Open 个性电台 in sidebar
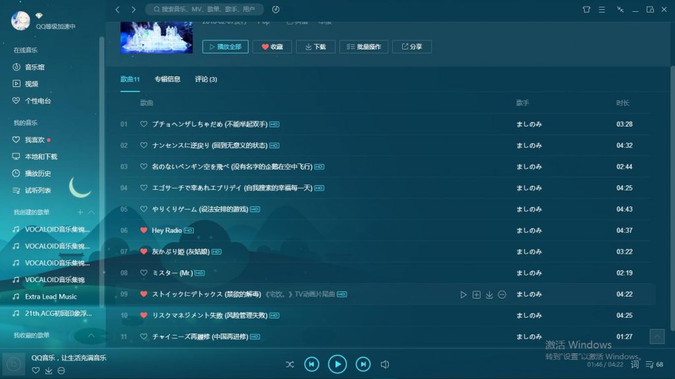 (x=32, y=101)
